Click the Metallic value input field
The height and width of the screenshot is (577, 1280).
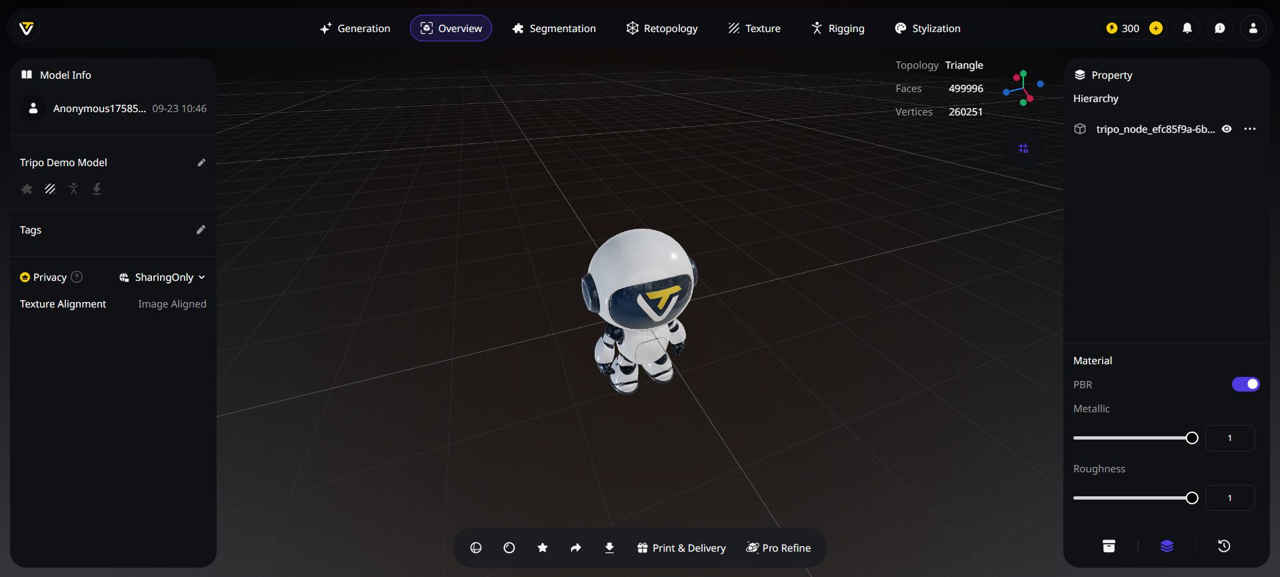(x=1230, y=438)
